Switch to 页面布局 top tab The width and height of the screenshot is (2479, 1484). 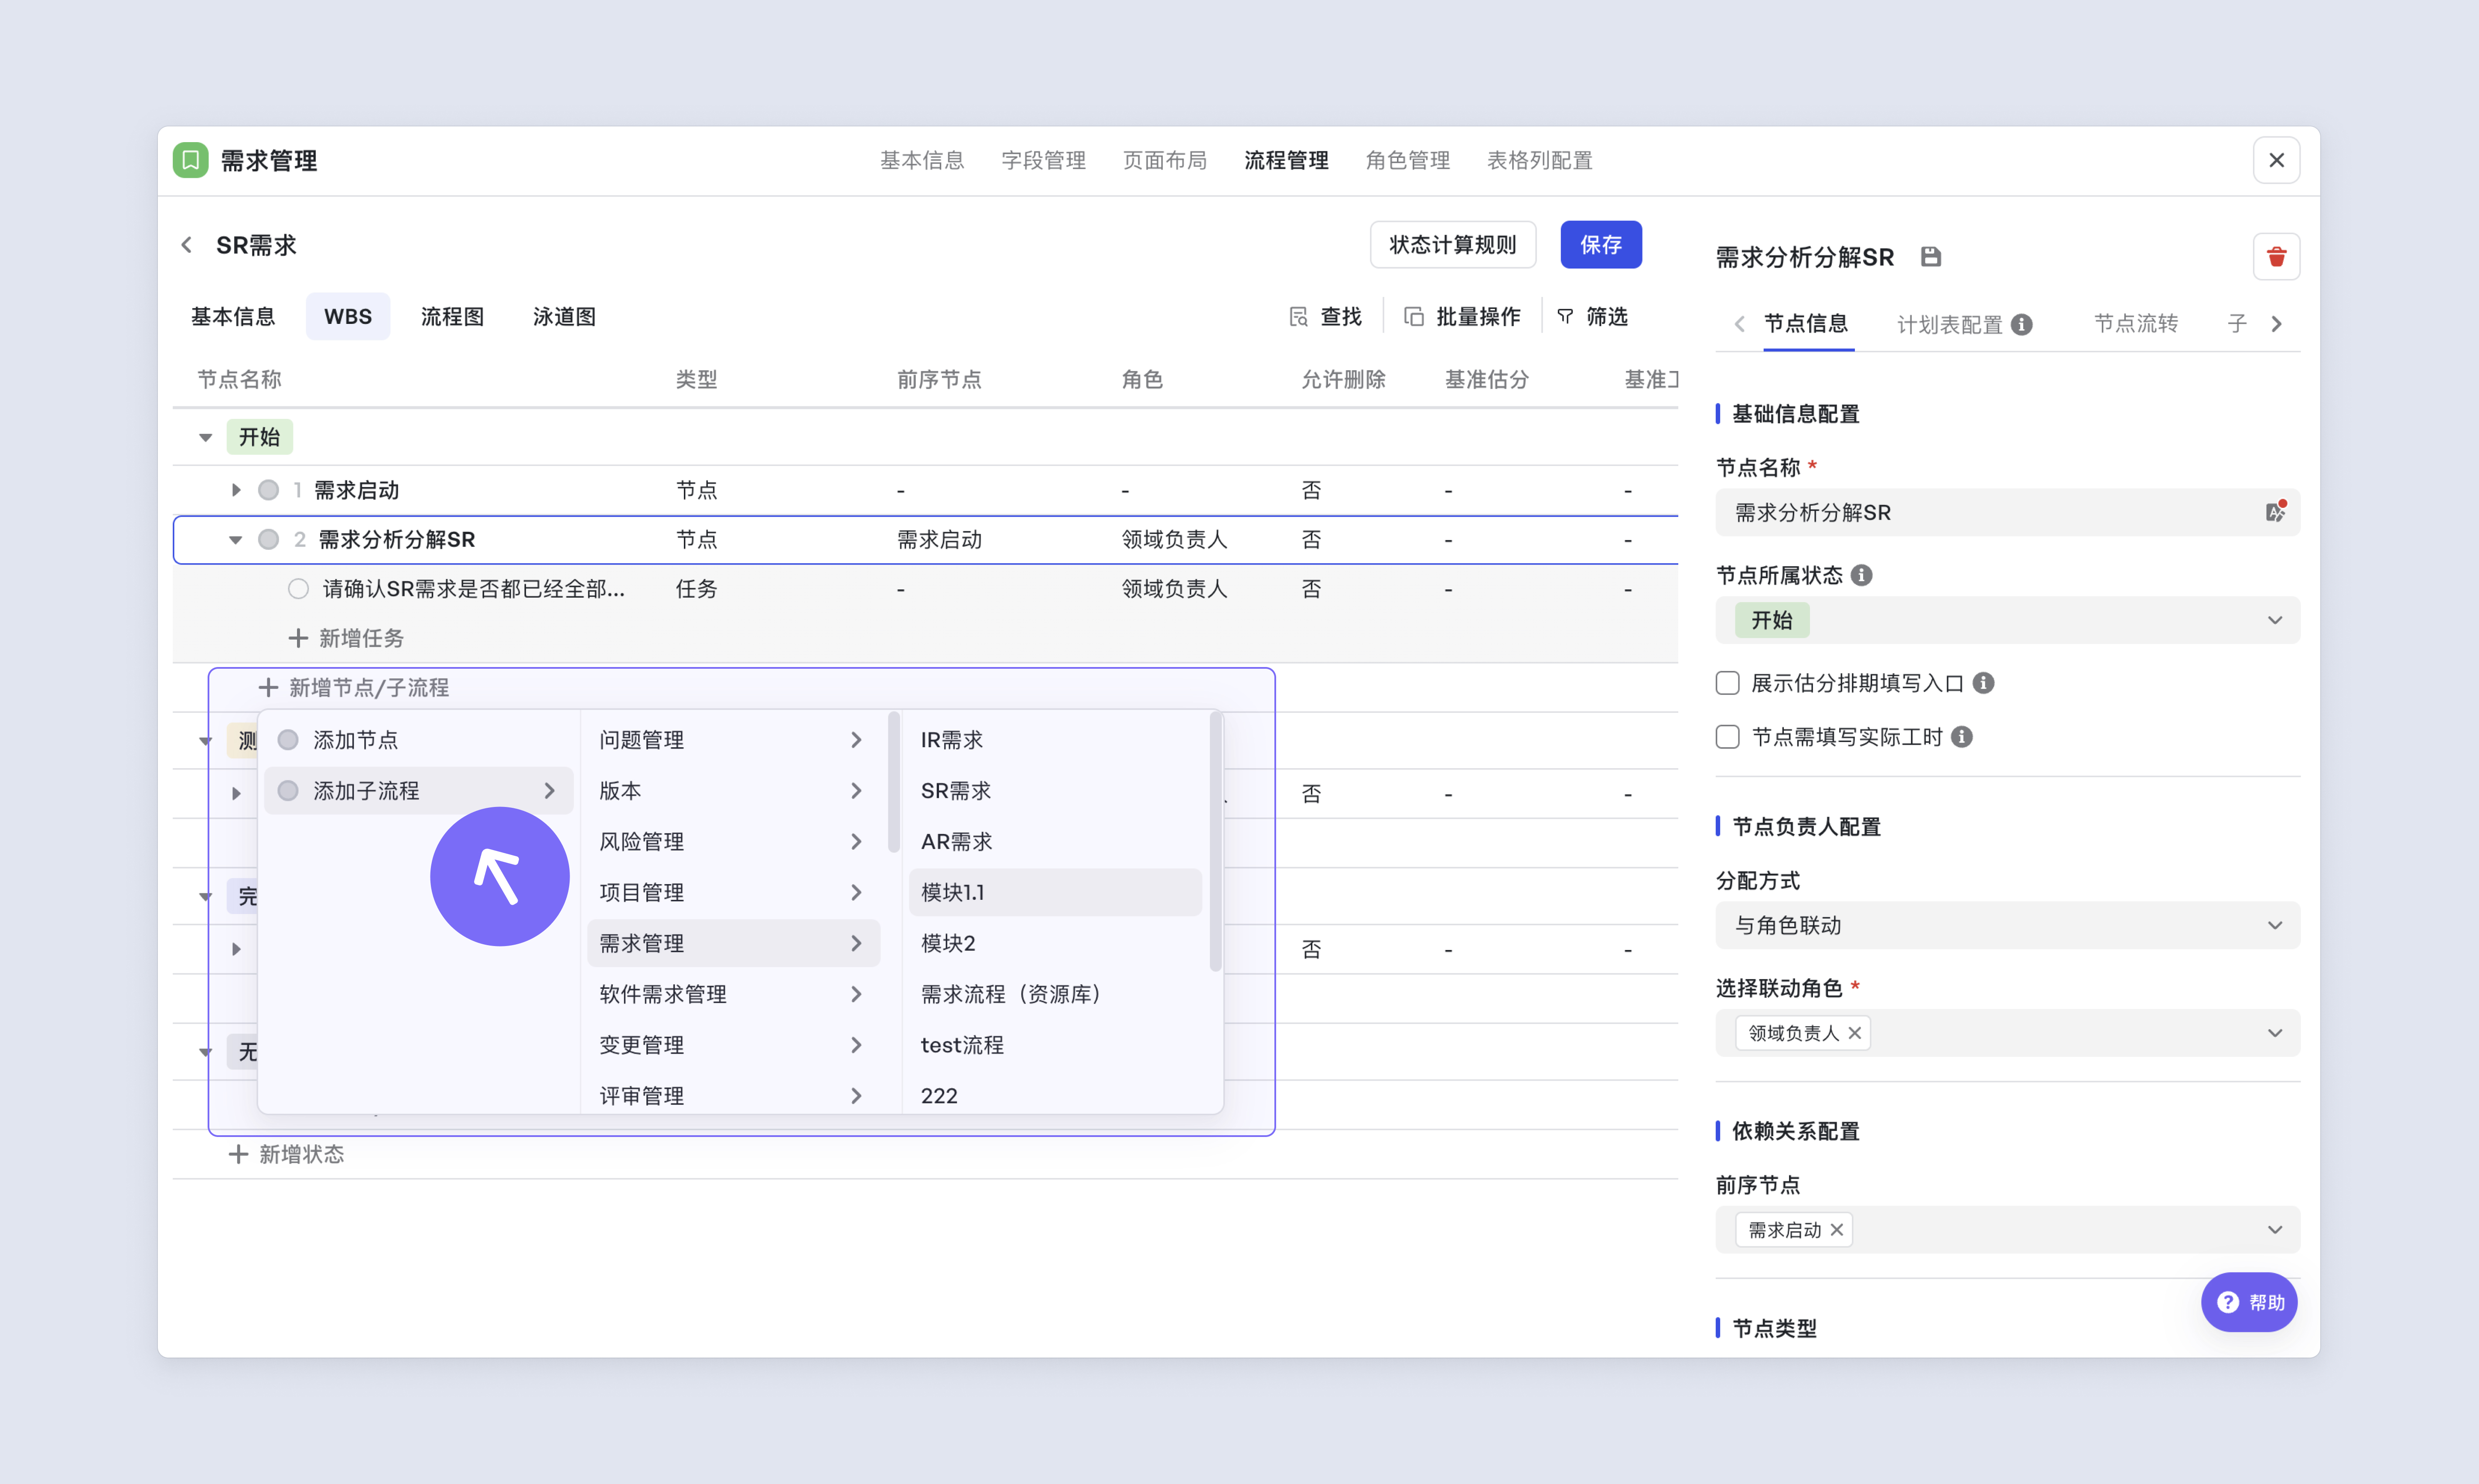tap(1164, 160)
